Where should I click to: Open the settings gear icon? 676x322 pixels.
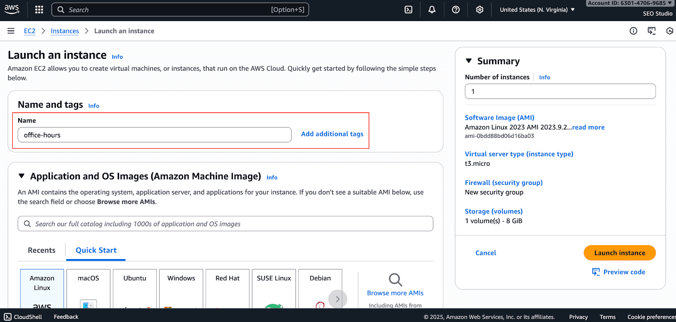tap(480, 10)
